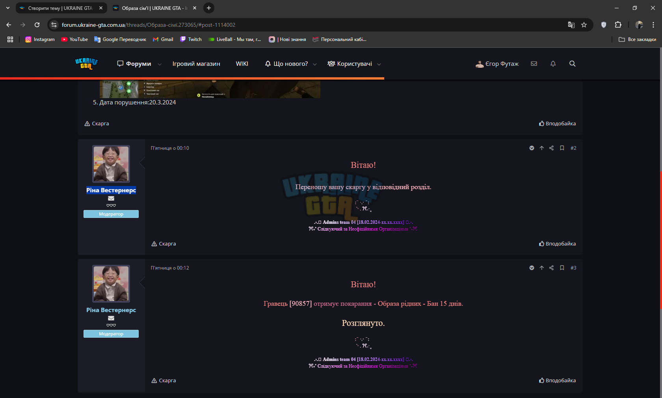
Task: Open Chrome profile avatar
Action: click(x=639, y=25)
